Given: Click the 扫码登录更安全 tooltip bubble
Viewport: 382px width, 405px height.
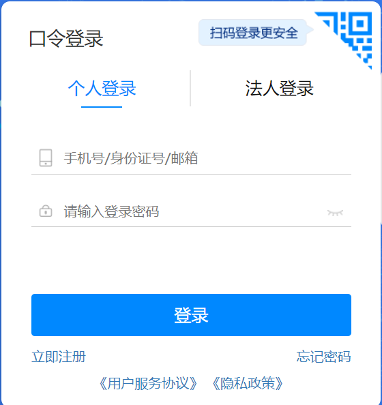Looking at the screenshot, I should coord(253,33).
